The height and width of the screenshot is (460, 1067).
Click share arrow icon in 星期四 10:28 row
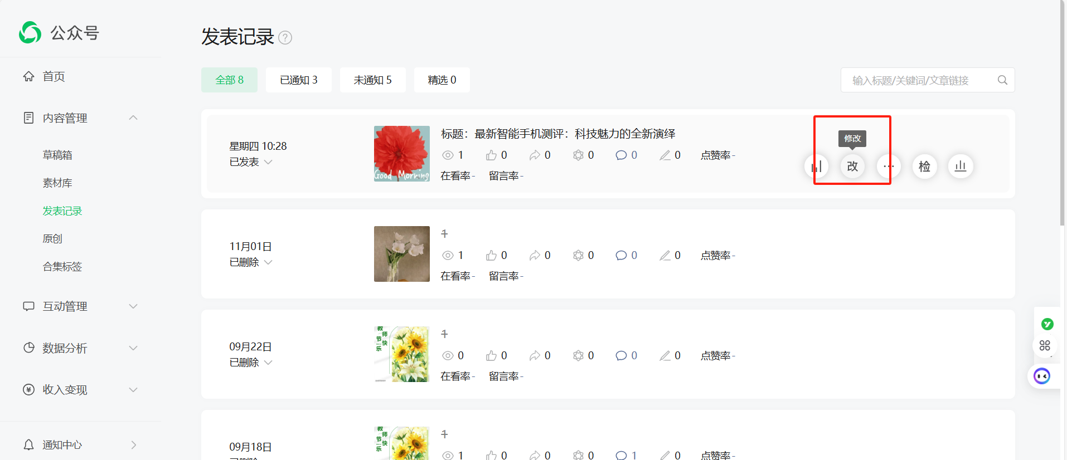point(535,155)
